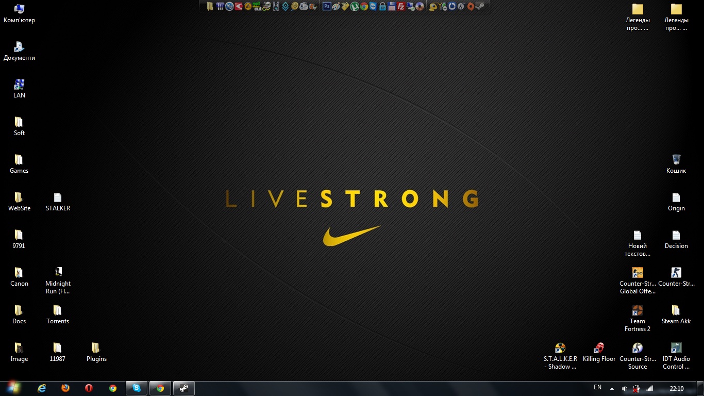704x396 pixels.
Task: Open the network signal tray icon
Action: [649, 388]
